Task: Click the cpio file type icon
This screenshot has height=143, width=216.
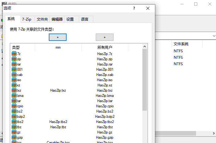Action: [x=14, y=106]
